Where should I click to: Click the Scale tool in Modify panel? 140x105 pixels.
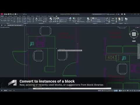click(24, 22)
